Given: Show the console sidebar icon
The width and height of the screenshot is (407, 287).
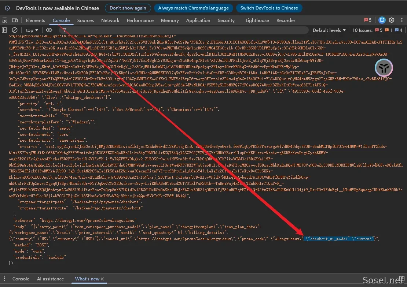Looking at the screenshot, I should point(4,30).
